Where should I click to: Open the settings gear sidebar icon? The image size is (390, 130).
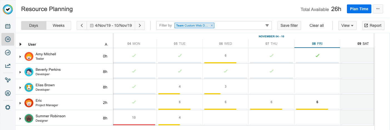(x=8, y=107)
